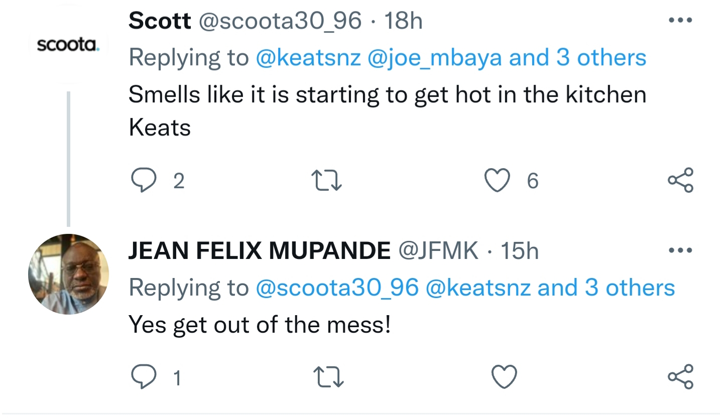The image size is (720, 418).
Task: Open the 18h timestamp on Scott's tweet
Action: [x=403, y=21]
